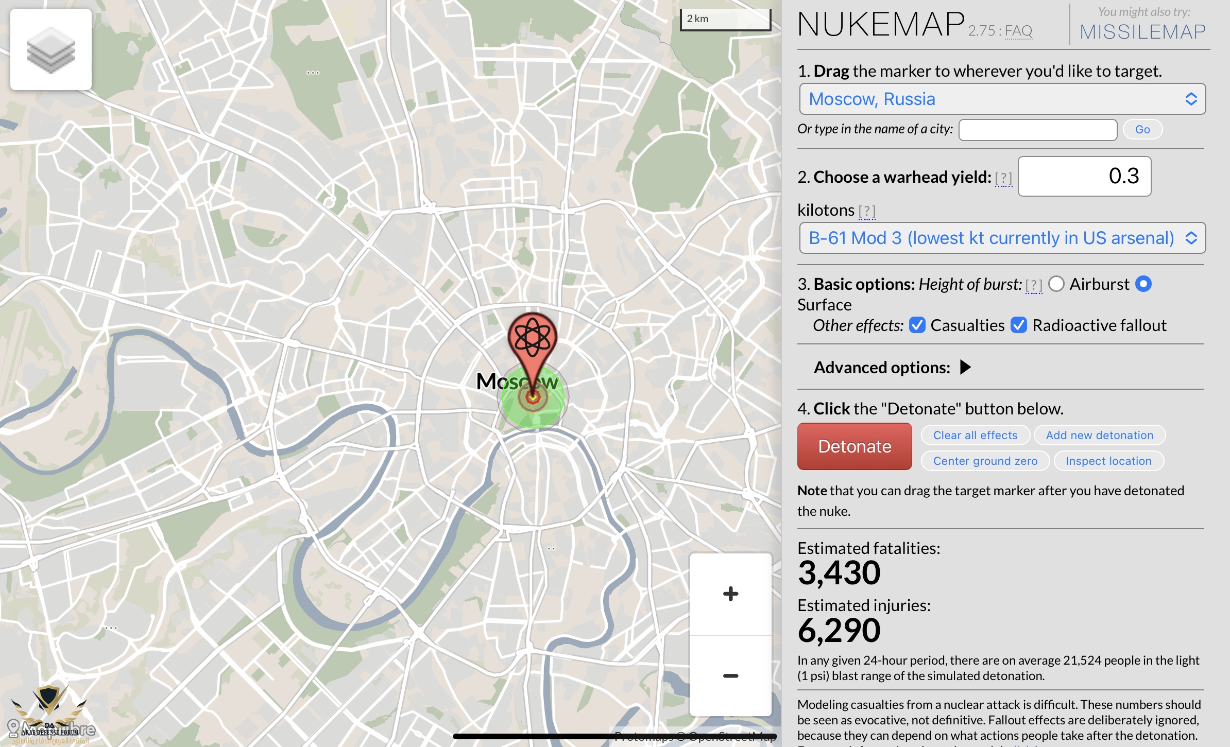Zoom in with the plus icon

coord(730,594)
